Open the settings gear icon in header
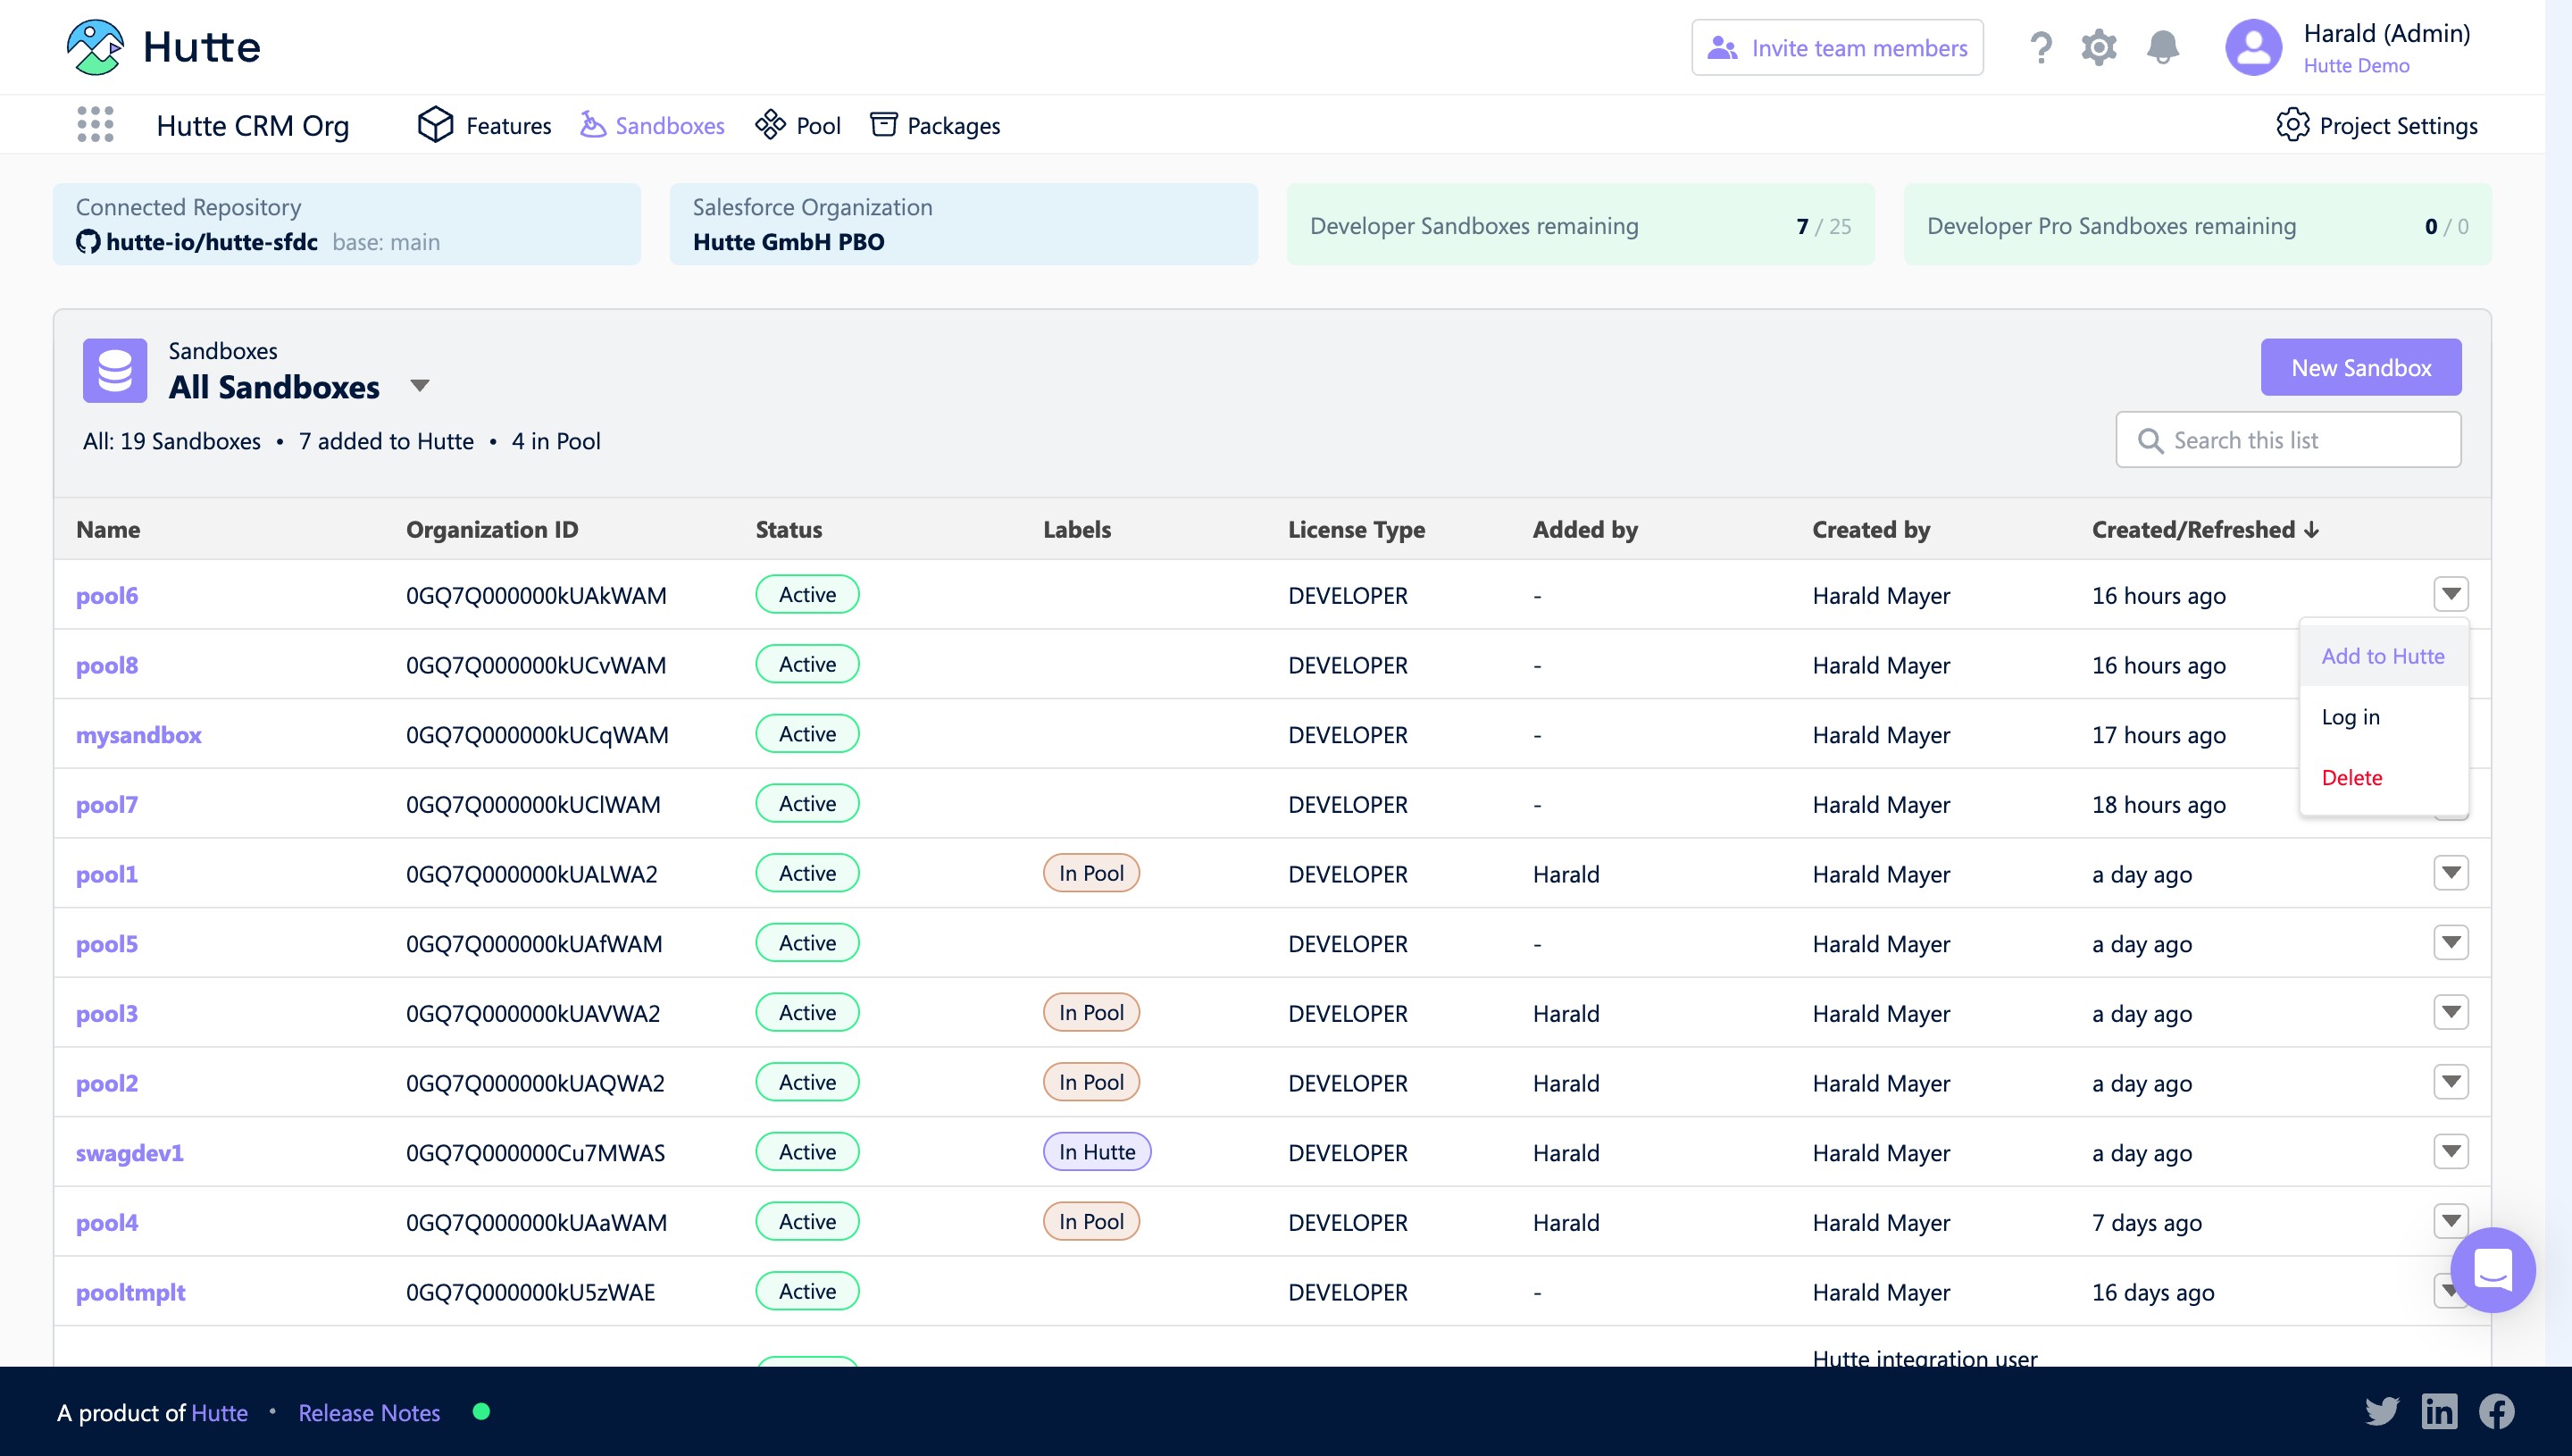Screen dimensions: 2572x1456 [2098, 47]
